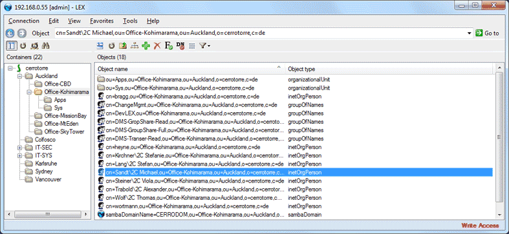Click the refresh-with-options icon beside binoculars
This screenshot has width=509, height=234.
(x=34, y=46)
